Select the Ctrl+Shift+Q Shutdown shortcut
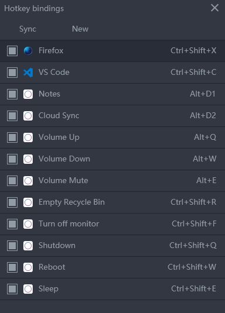This screenshot has height=313, width=225. click(x=193, y=246)
